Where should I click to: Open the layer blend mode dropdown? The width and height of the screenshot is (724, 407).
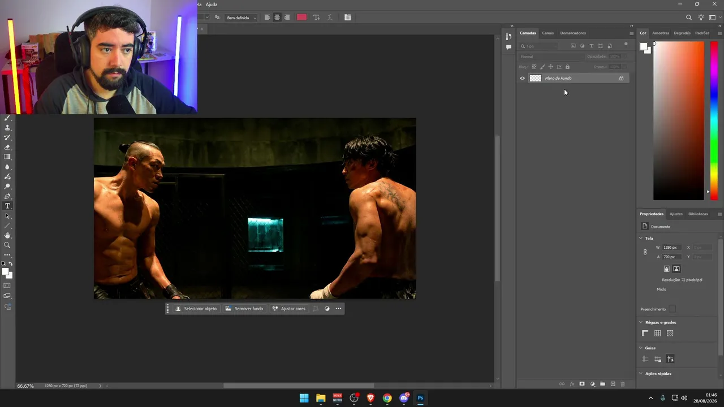pos(551,57)
